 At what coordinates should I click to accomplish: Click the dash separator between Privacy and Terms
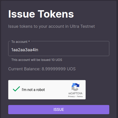click(76, 97)
